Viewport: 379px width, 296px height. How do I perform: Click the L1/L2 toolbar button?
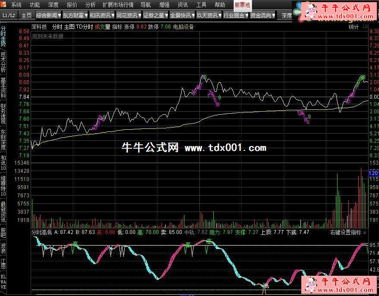click(x=9, y=16)
